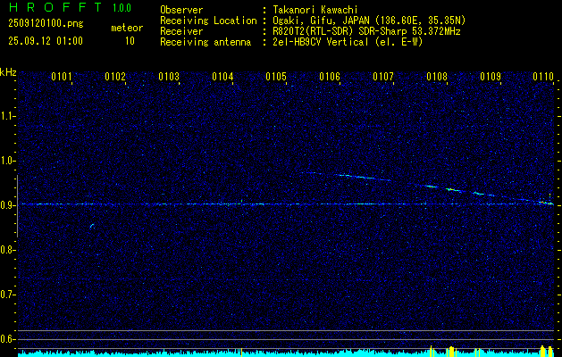Click the meteor label
This screenshot has height=357, width=562.
click(x=127, y=28)
